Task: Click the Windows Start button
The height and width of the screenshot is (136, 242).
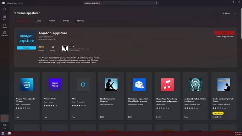Action: click(3, 133)
